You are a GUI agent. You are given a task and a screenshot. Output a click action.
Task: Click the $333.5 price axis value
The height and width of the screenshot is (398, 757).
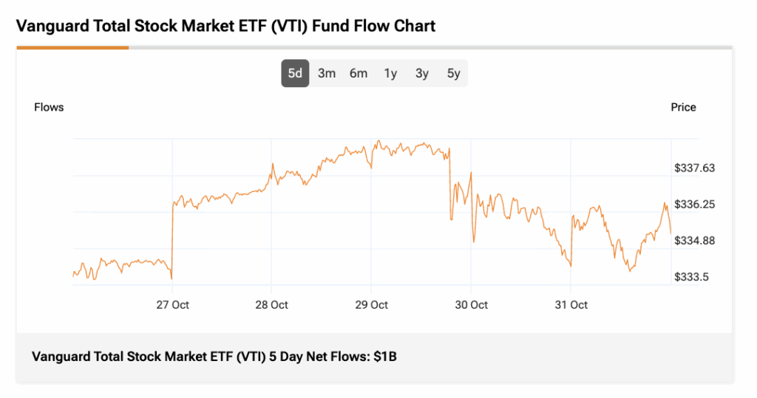pyautogui.click(x=691, y=277)
